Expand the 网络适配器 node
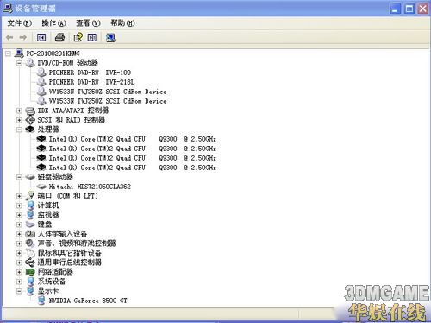The image size is (431, 323). (x=19, y=272)
